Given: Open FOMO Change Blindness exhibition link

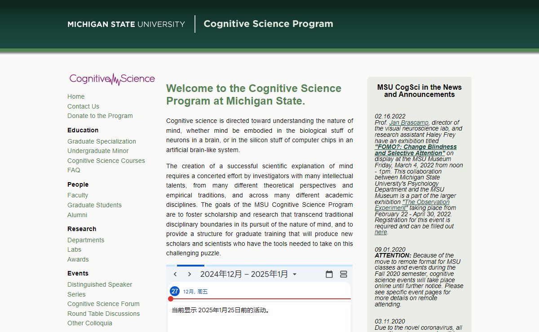Looking at the screenshot, I should click(415, 150).
